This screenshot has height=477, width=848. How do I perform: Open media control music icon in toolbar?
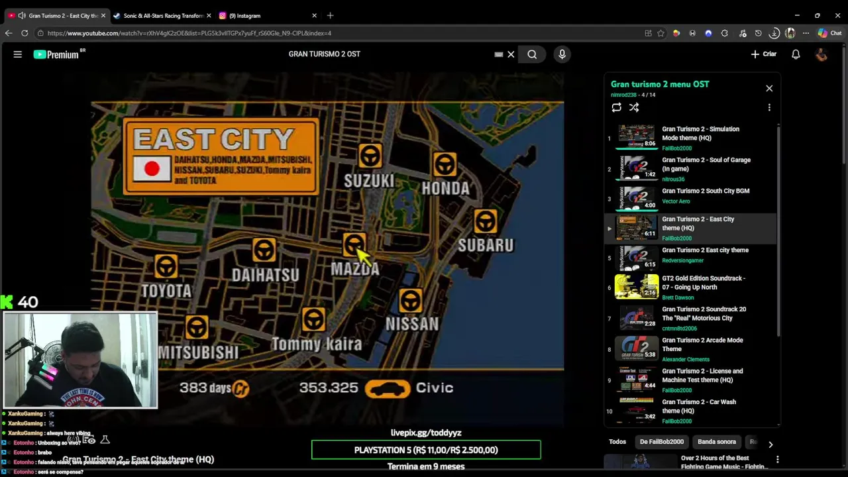pyautogui.click(x=743, y=33)
